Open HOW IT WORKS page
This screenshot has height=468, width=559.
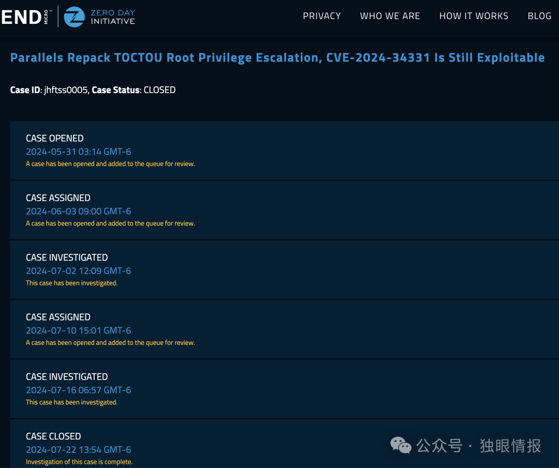click(474, 16)
